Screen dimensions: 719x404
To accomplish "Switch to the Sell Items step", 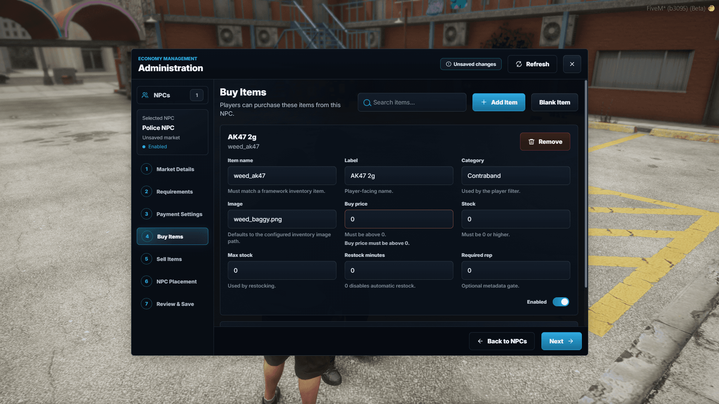I will tap(172, 259).
